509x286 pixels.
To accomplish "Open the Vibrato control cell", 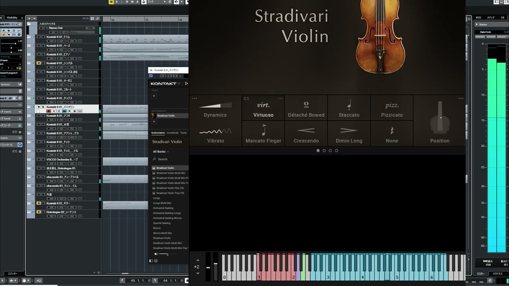I will tap(215, 133).
